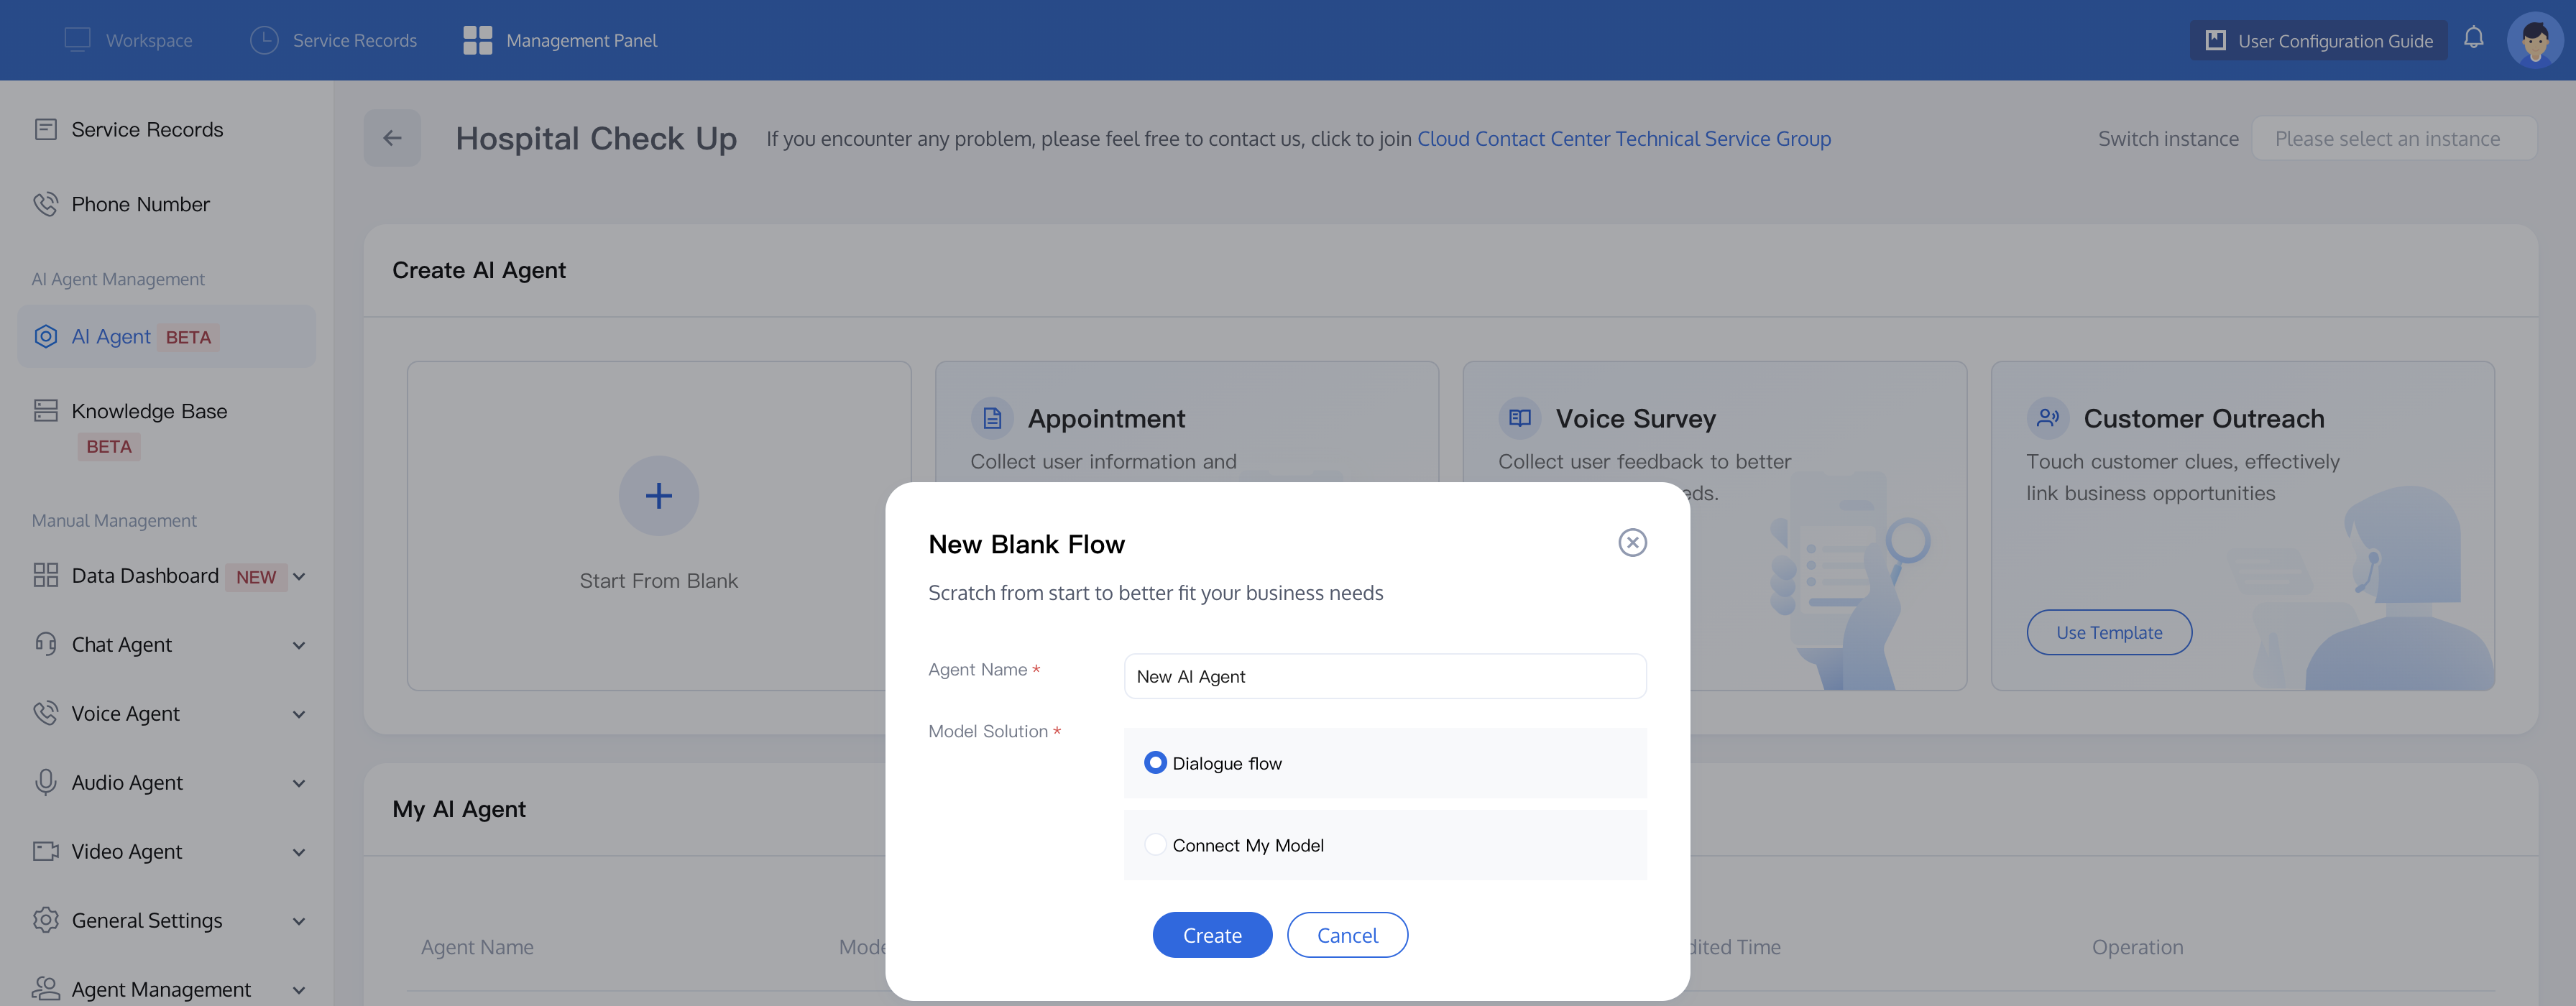Screen dimensions: 2576x1006
Task: Click the plus icon on Start From Blank
Action: click(x=658, y=496)
